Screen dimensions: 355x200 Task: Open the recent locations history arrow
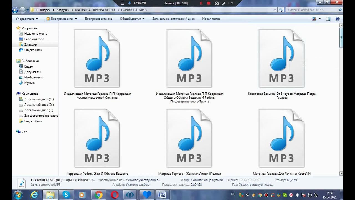(28, 10)
